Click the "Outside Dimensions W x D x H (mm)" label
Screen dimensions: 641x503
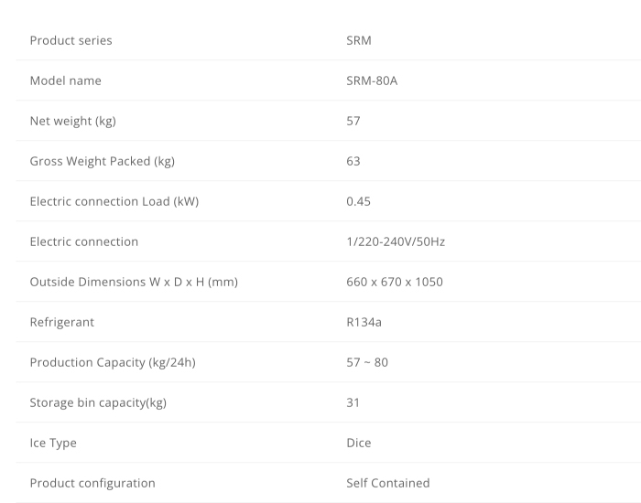(134, 282)
